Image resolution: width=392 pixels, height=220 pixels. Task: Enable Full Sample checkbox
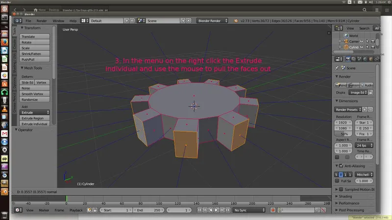(337, 181)
